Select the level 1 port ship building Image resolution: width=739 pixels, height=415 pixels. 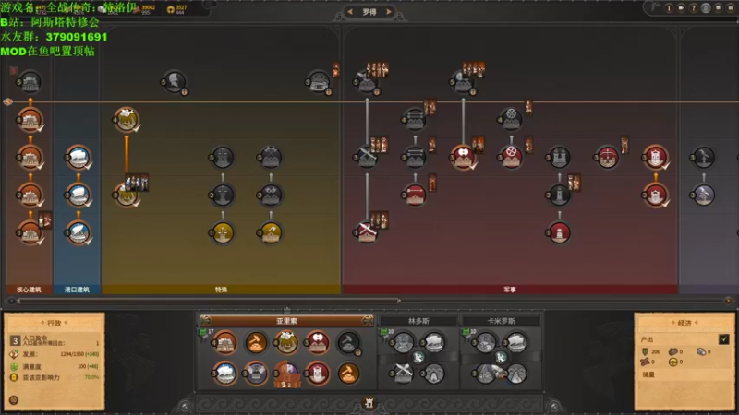(79, 232)
